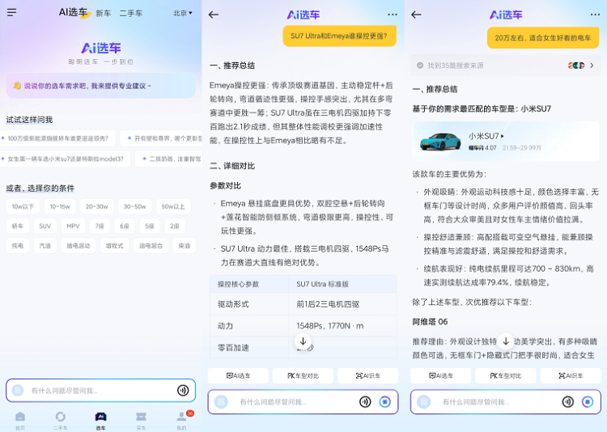The height and width of the screenshot is (432, 607).
Task: Select the 2座 seat chip
Action: coord(175,226)
